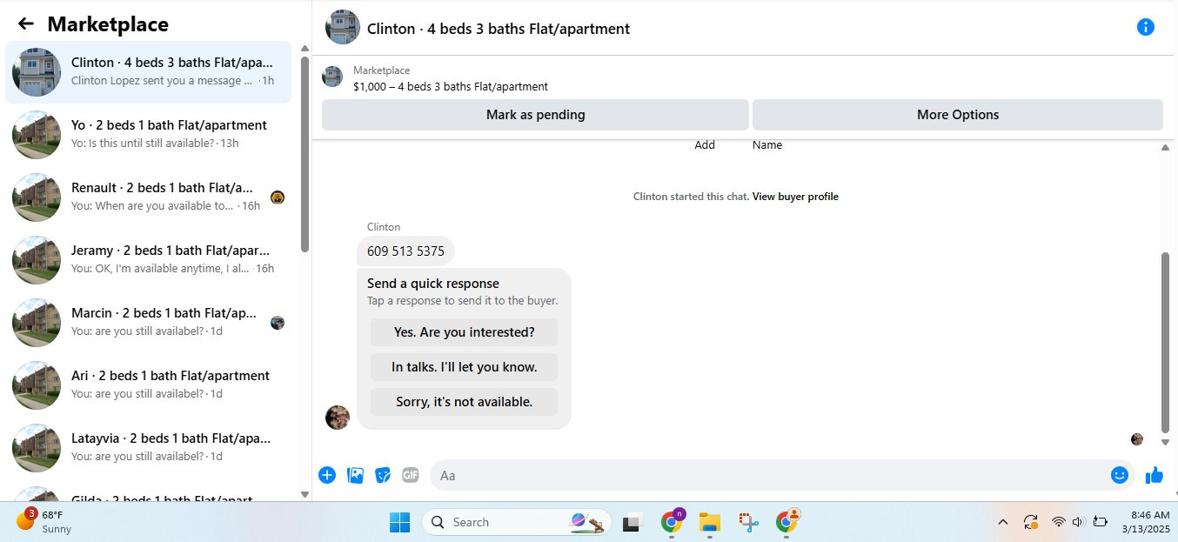Screen dimensions: 1178x542
Task: Open Chrome with purple profile badge
Action: pos(672,521)
